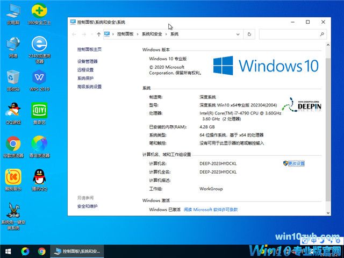This screenshot has width=344, height=258.
Task: Click the window title bar icon
Action: click(x=73, y=22)
